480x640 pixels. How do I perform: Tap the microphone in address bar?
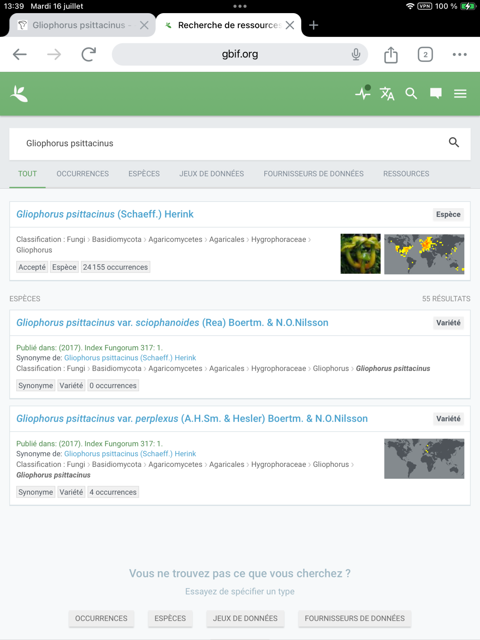(x=356, y=55)
